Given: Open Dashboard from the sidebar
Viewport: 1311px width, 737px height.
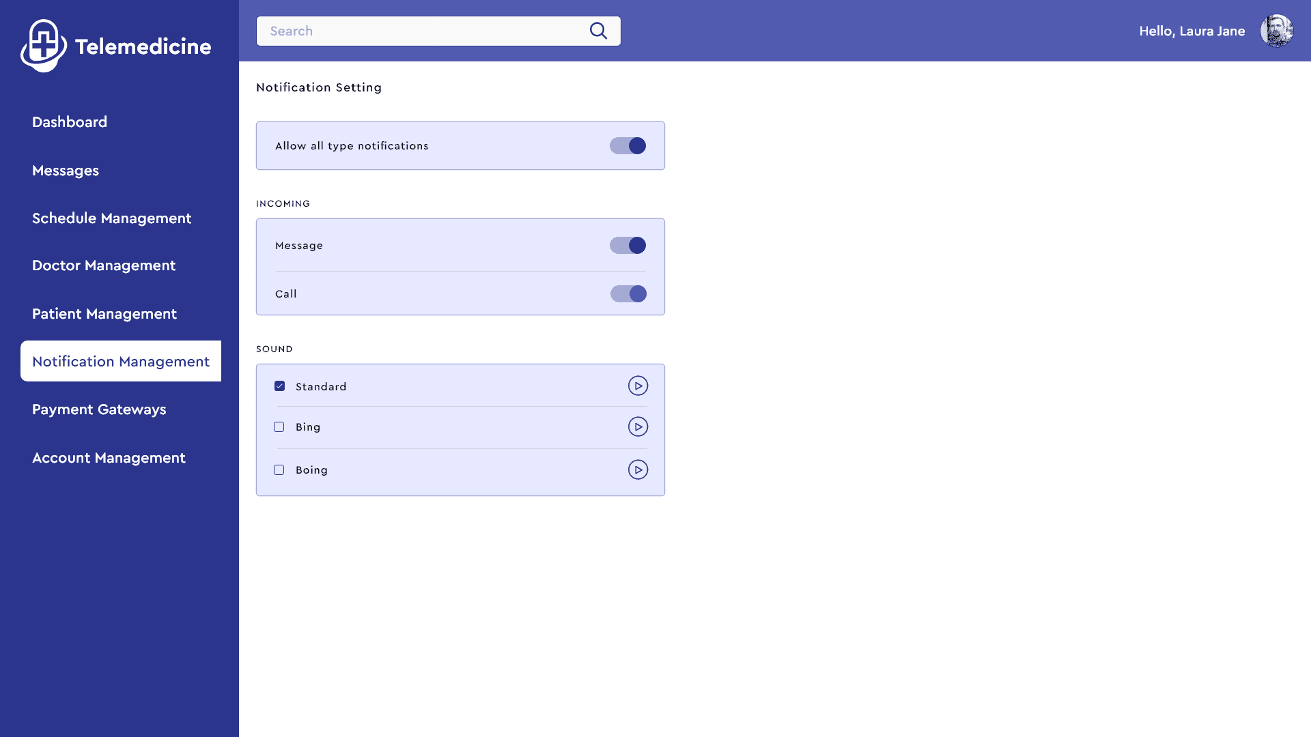Looking at the screenshot, I should pos(70,122).
